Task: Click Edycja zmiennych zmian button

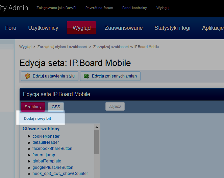Action: (110, 76)
